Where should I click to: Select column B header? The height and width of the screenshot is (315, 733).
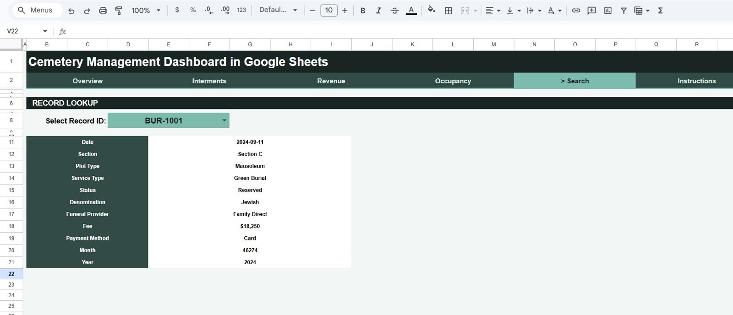[x=47, y=44]
